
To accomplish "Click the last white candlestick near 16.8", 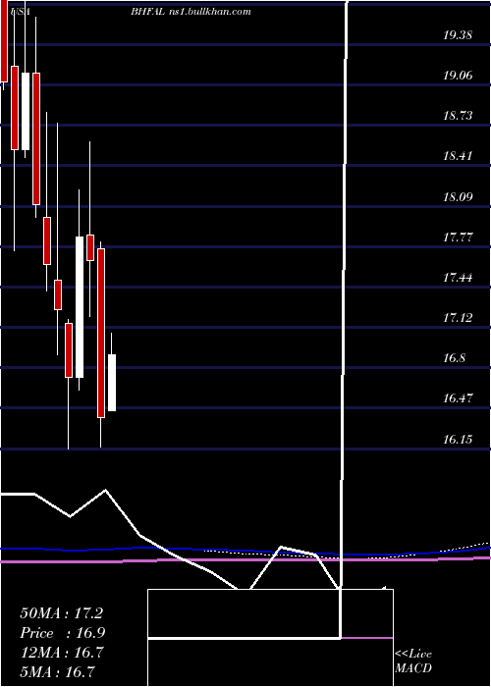I will click(112, 383).
